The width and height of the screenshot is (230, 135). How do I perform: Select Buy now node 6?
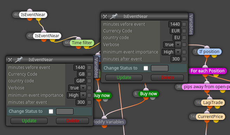(148, 94)
